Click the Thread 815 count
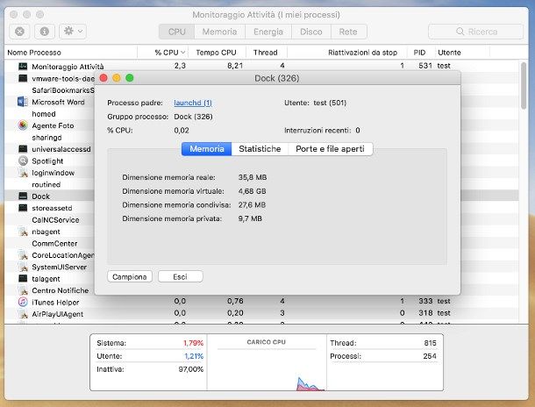Screen dimensions: 535x407 (430, 343)
